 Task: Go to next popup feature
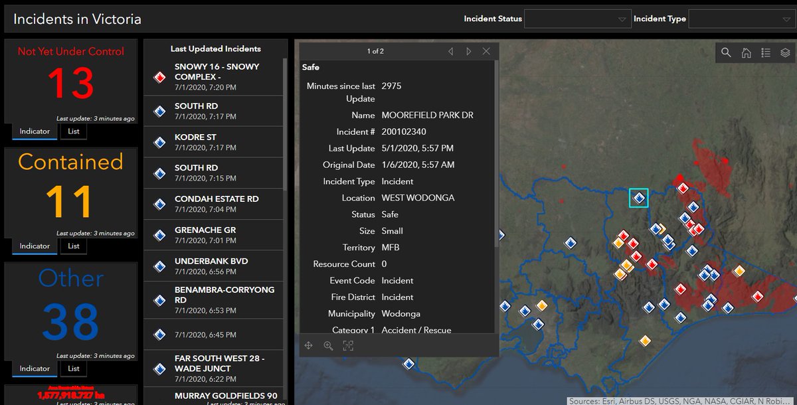click(469, 51)
